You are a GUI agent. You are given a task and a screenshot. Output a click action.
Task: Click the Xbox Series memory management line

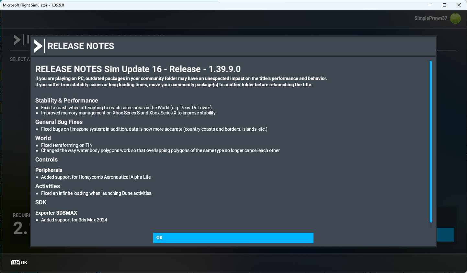click(128, 113)
